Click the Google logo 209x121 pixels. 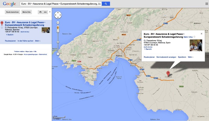9,4
